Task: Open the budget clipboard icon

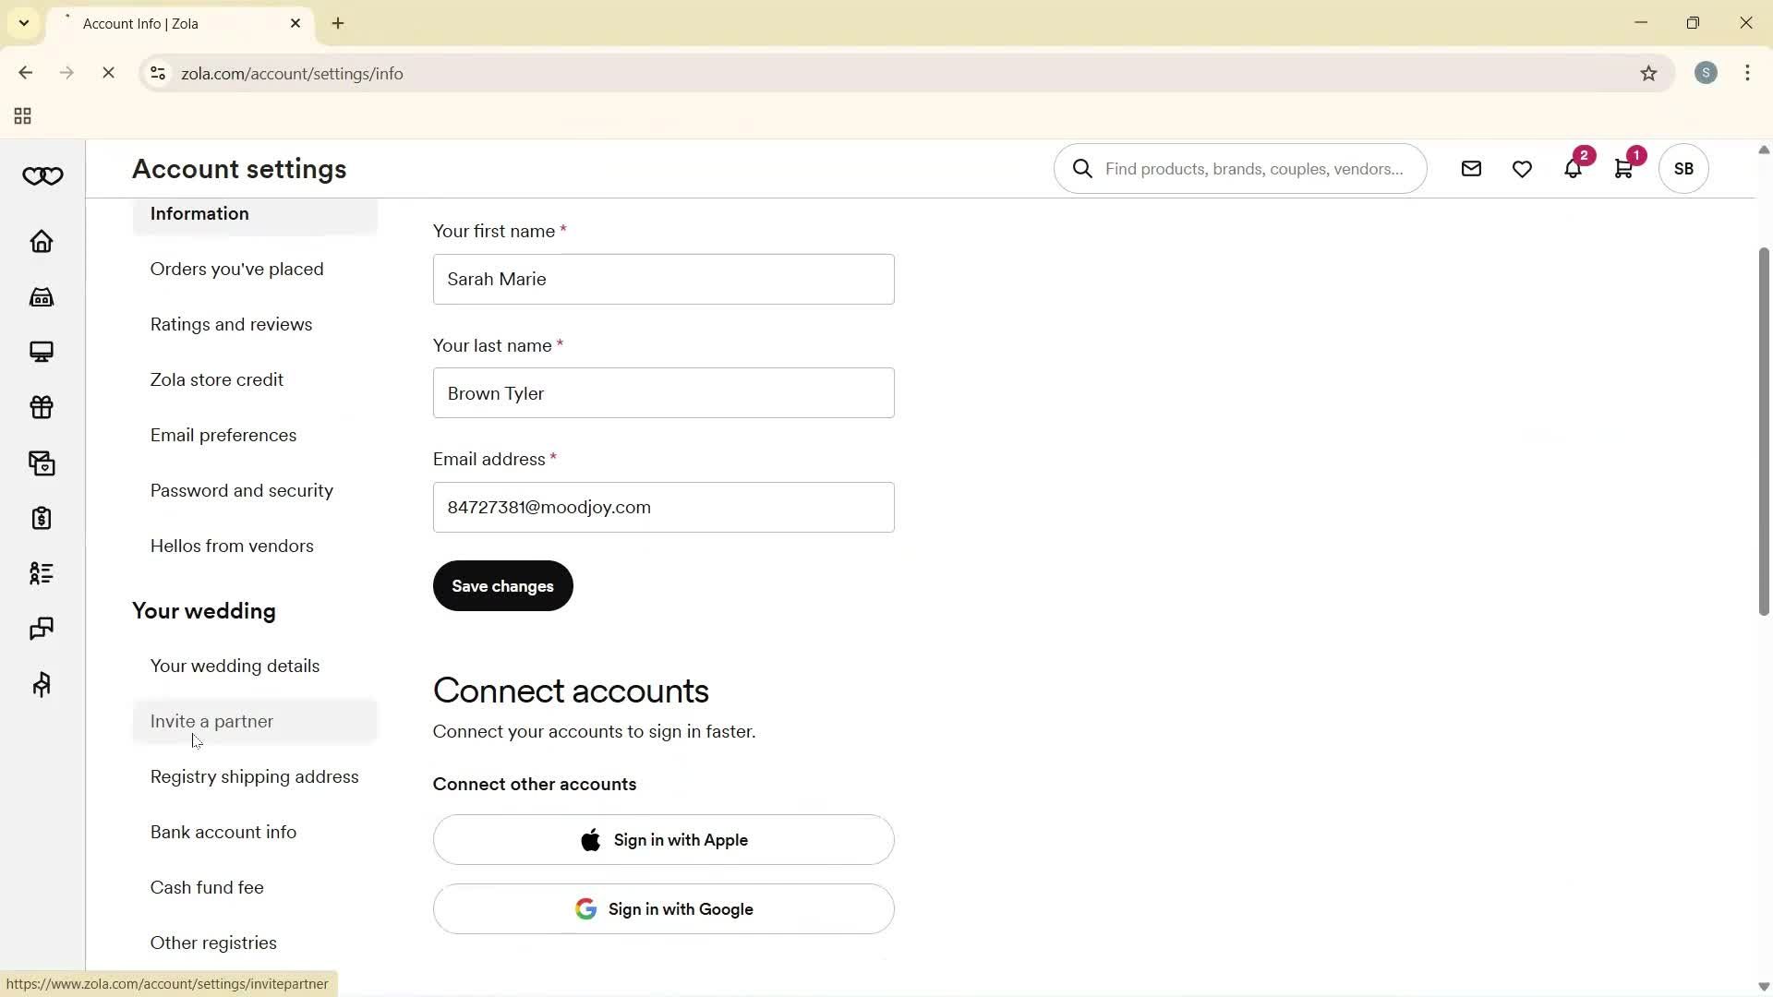Action: [x=42, y=518]
